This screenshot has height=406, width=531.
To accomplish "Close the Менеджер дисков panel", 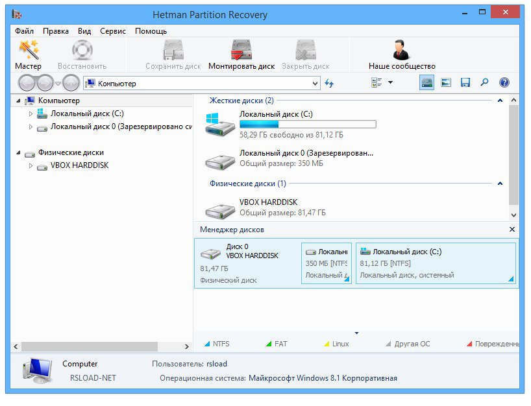I will 512,230.
